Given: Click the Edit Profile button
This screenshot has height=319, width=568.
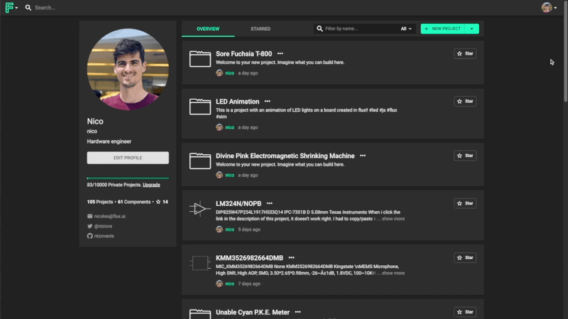Looking at the screenshot, I should coord(128,158).
